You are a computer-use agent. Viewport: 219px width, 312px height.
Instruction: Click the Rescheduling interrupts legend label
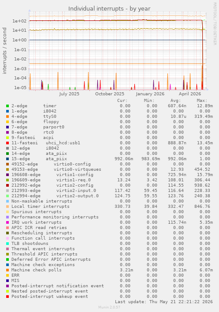point(42,233)
